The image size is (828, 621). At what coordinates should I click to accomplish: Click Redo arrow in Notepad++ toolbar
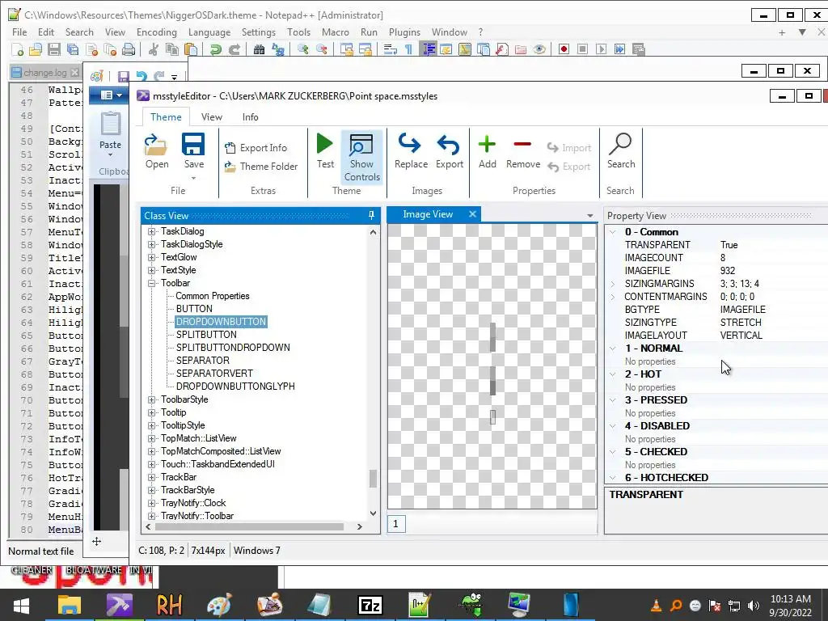[x=234, y=49]
